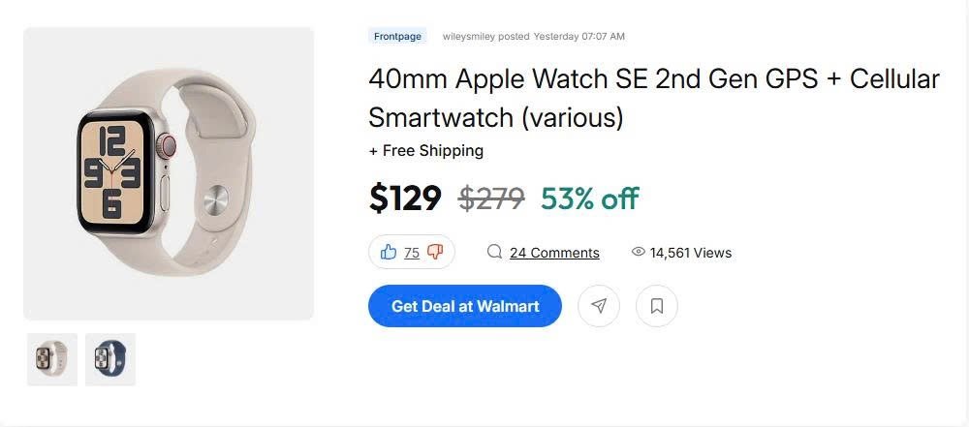Select the blue watch thumbnail

pyautogui.click(x=110, y=359)
